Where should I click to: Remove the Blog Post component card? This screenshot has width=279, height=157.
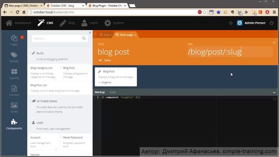pos(135,70)
